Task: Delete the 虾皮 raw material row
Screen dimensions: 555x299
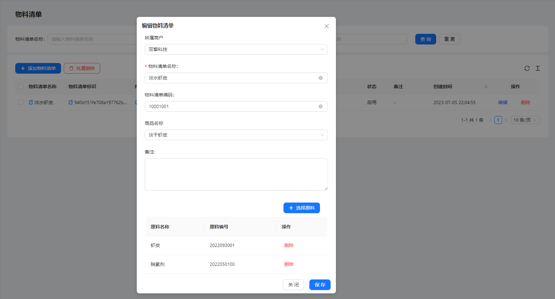Action: click(x=289, y=245)
